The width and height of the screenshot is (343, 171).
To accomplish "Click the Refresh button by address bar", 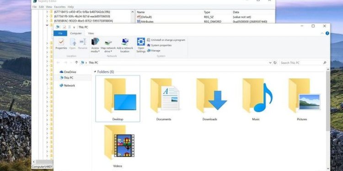I will tap(275, 63).
